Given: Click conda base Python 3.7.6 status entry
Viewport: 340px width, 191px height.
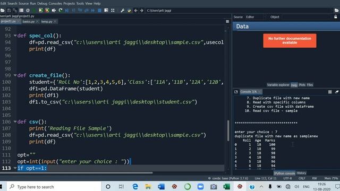Looking at the screenshot, I should click(x=228, y=178).
